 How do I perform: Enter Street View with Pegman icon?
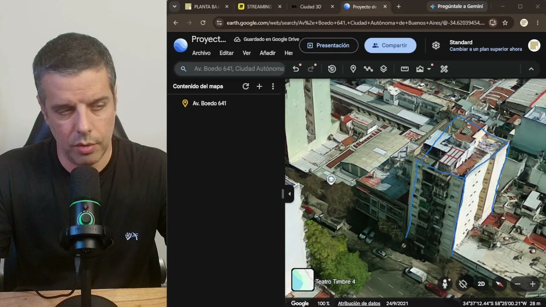[445, 284]
